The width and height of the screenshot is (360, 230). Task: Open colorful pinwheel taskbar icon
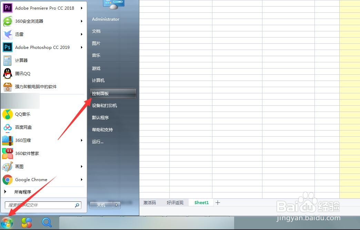pos(27,223)
